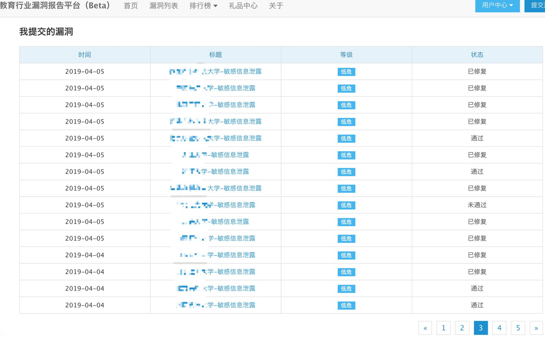Open the 首页 navigation link
The height and width of the screenshot is (337, 545).
point(131,6)
